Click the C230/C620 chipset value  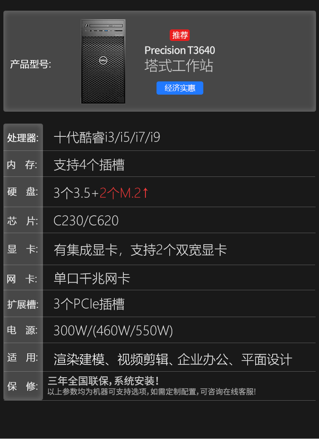(86, 221)
